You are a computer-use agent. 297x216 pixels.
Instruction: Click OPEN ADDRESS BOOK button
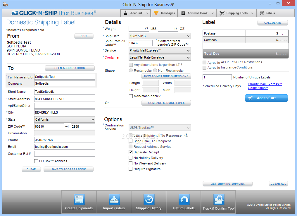(x=70, y=68)
